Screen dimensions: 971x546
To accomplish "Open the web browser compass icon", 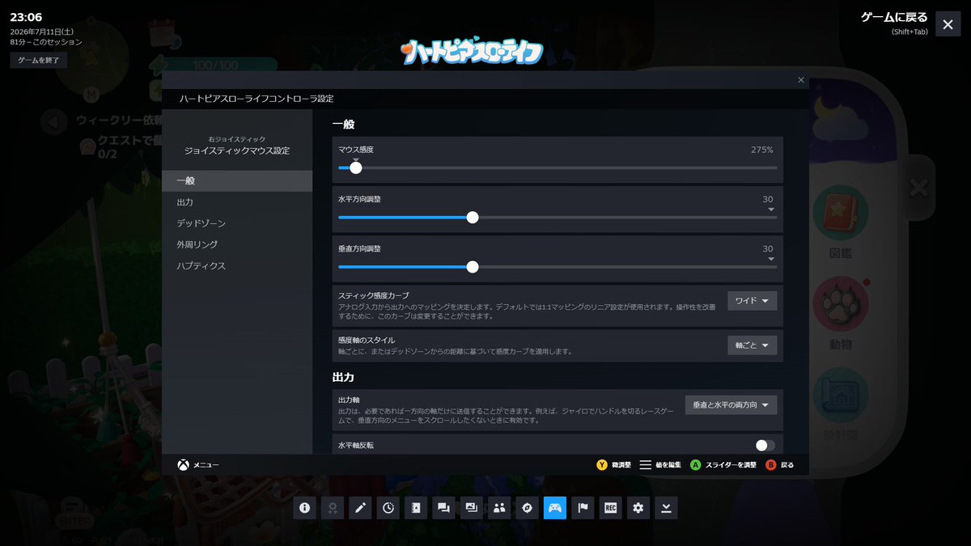I will (x=527, y=508).
